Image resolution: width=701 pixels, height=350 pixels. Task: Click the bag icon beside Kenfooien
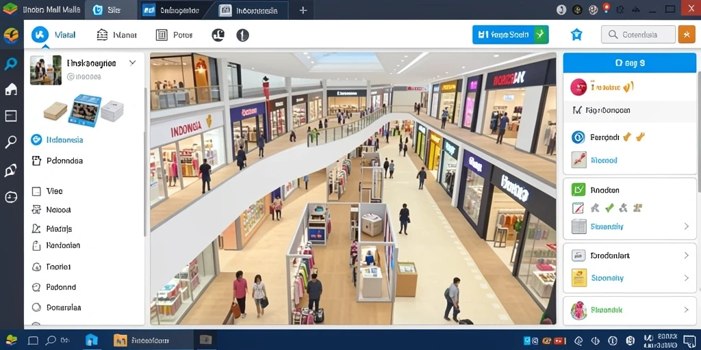37,245
